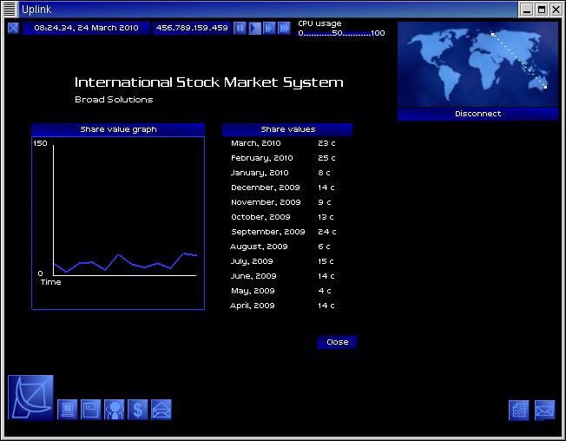This screenshot has height=441, width=566.
Task: Select the September, 2009 share value row
Action: click(284, 232)
